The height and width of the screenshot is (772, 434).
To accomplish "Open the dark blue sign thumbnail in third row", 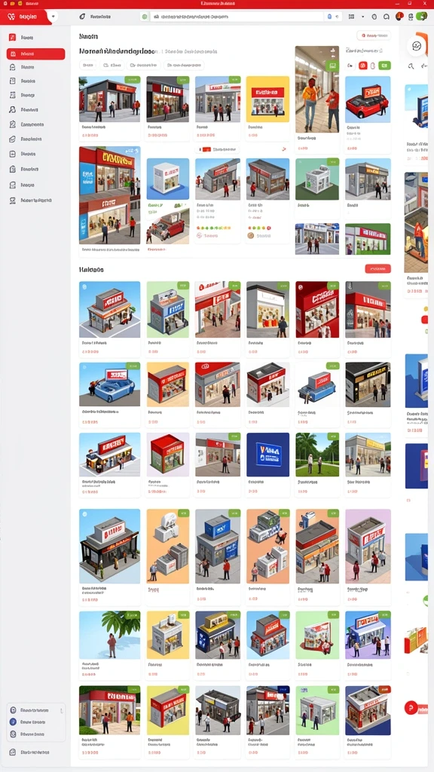I will tap(267, 455).
